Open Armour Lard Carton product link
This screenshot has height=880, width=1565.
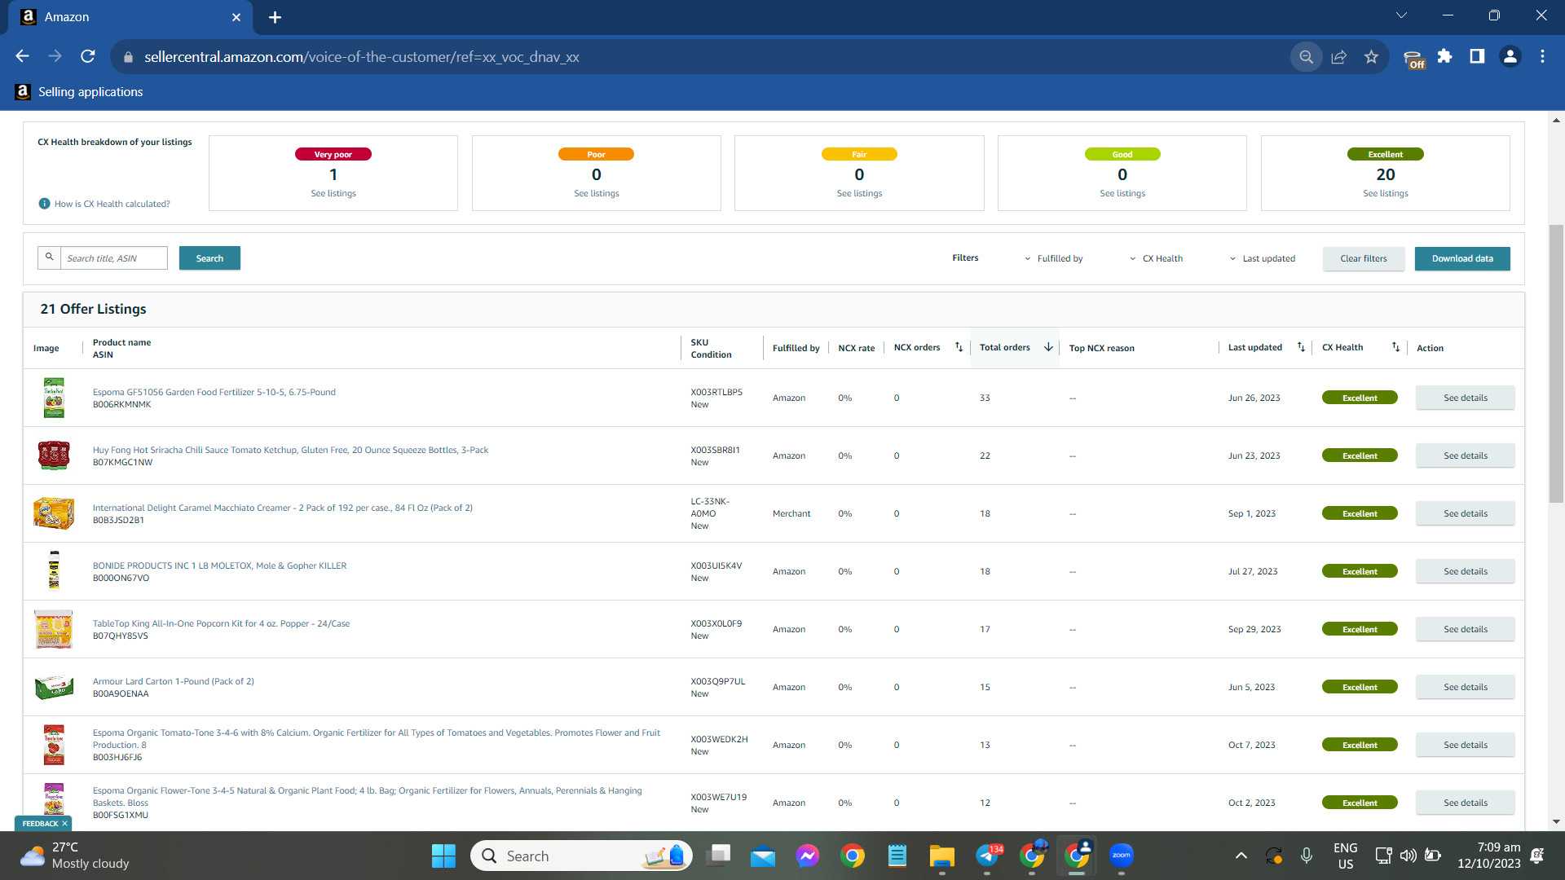[174, 681]
